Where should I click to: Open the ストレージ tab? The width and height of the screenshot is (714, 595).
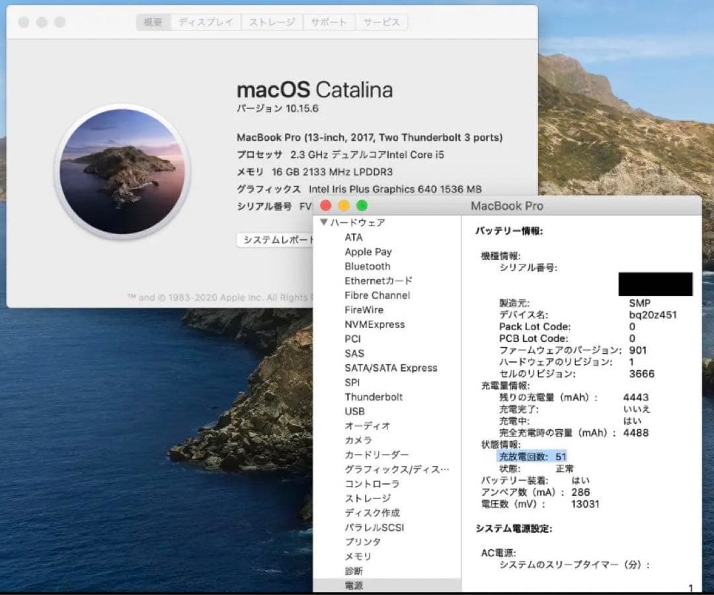pos(272,22)
